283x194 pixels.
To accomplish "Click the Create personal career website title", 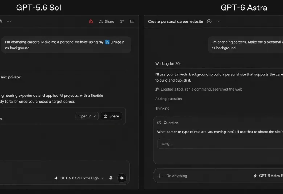I will click(176, 22).
